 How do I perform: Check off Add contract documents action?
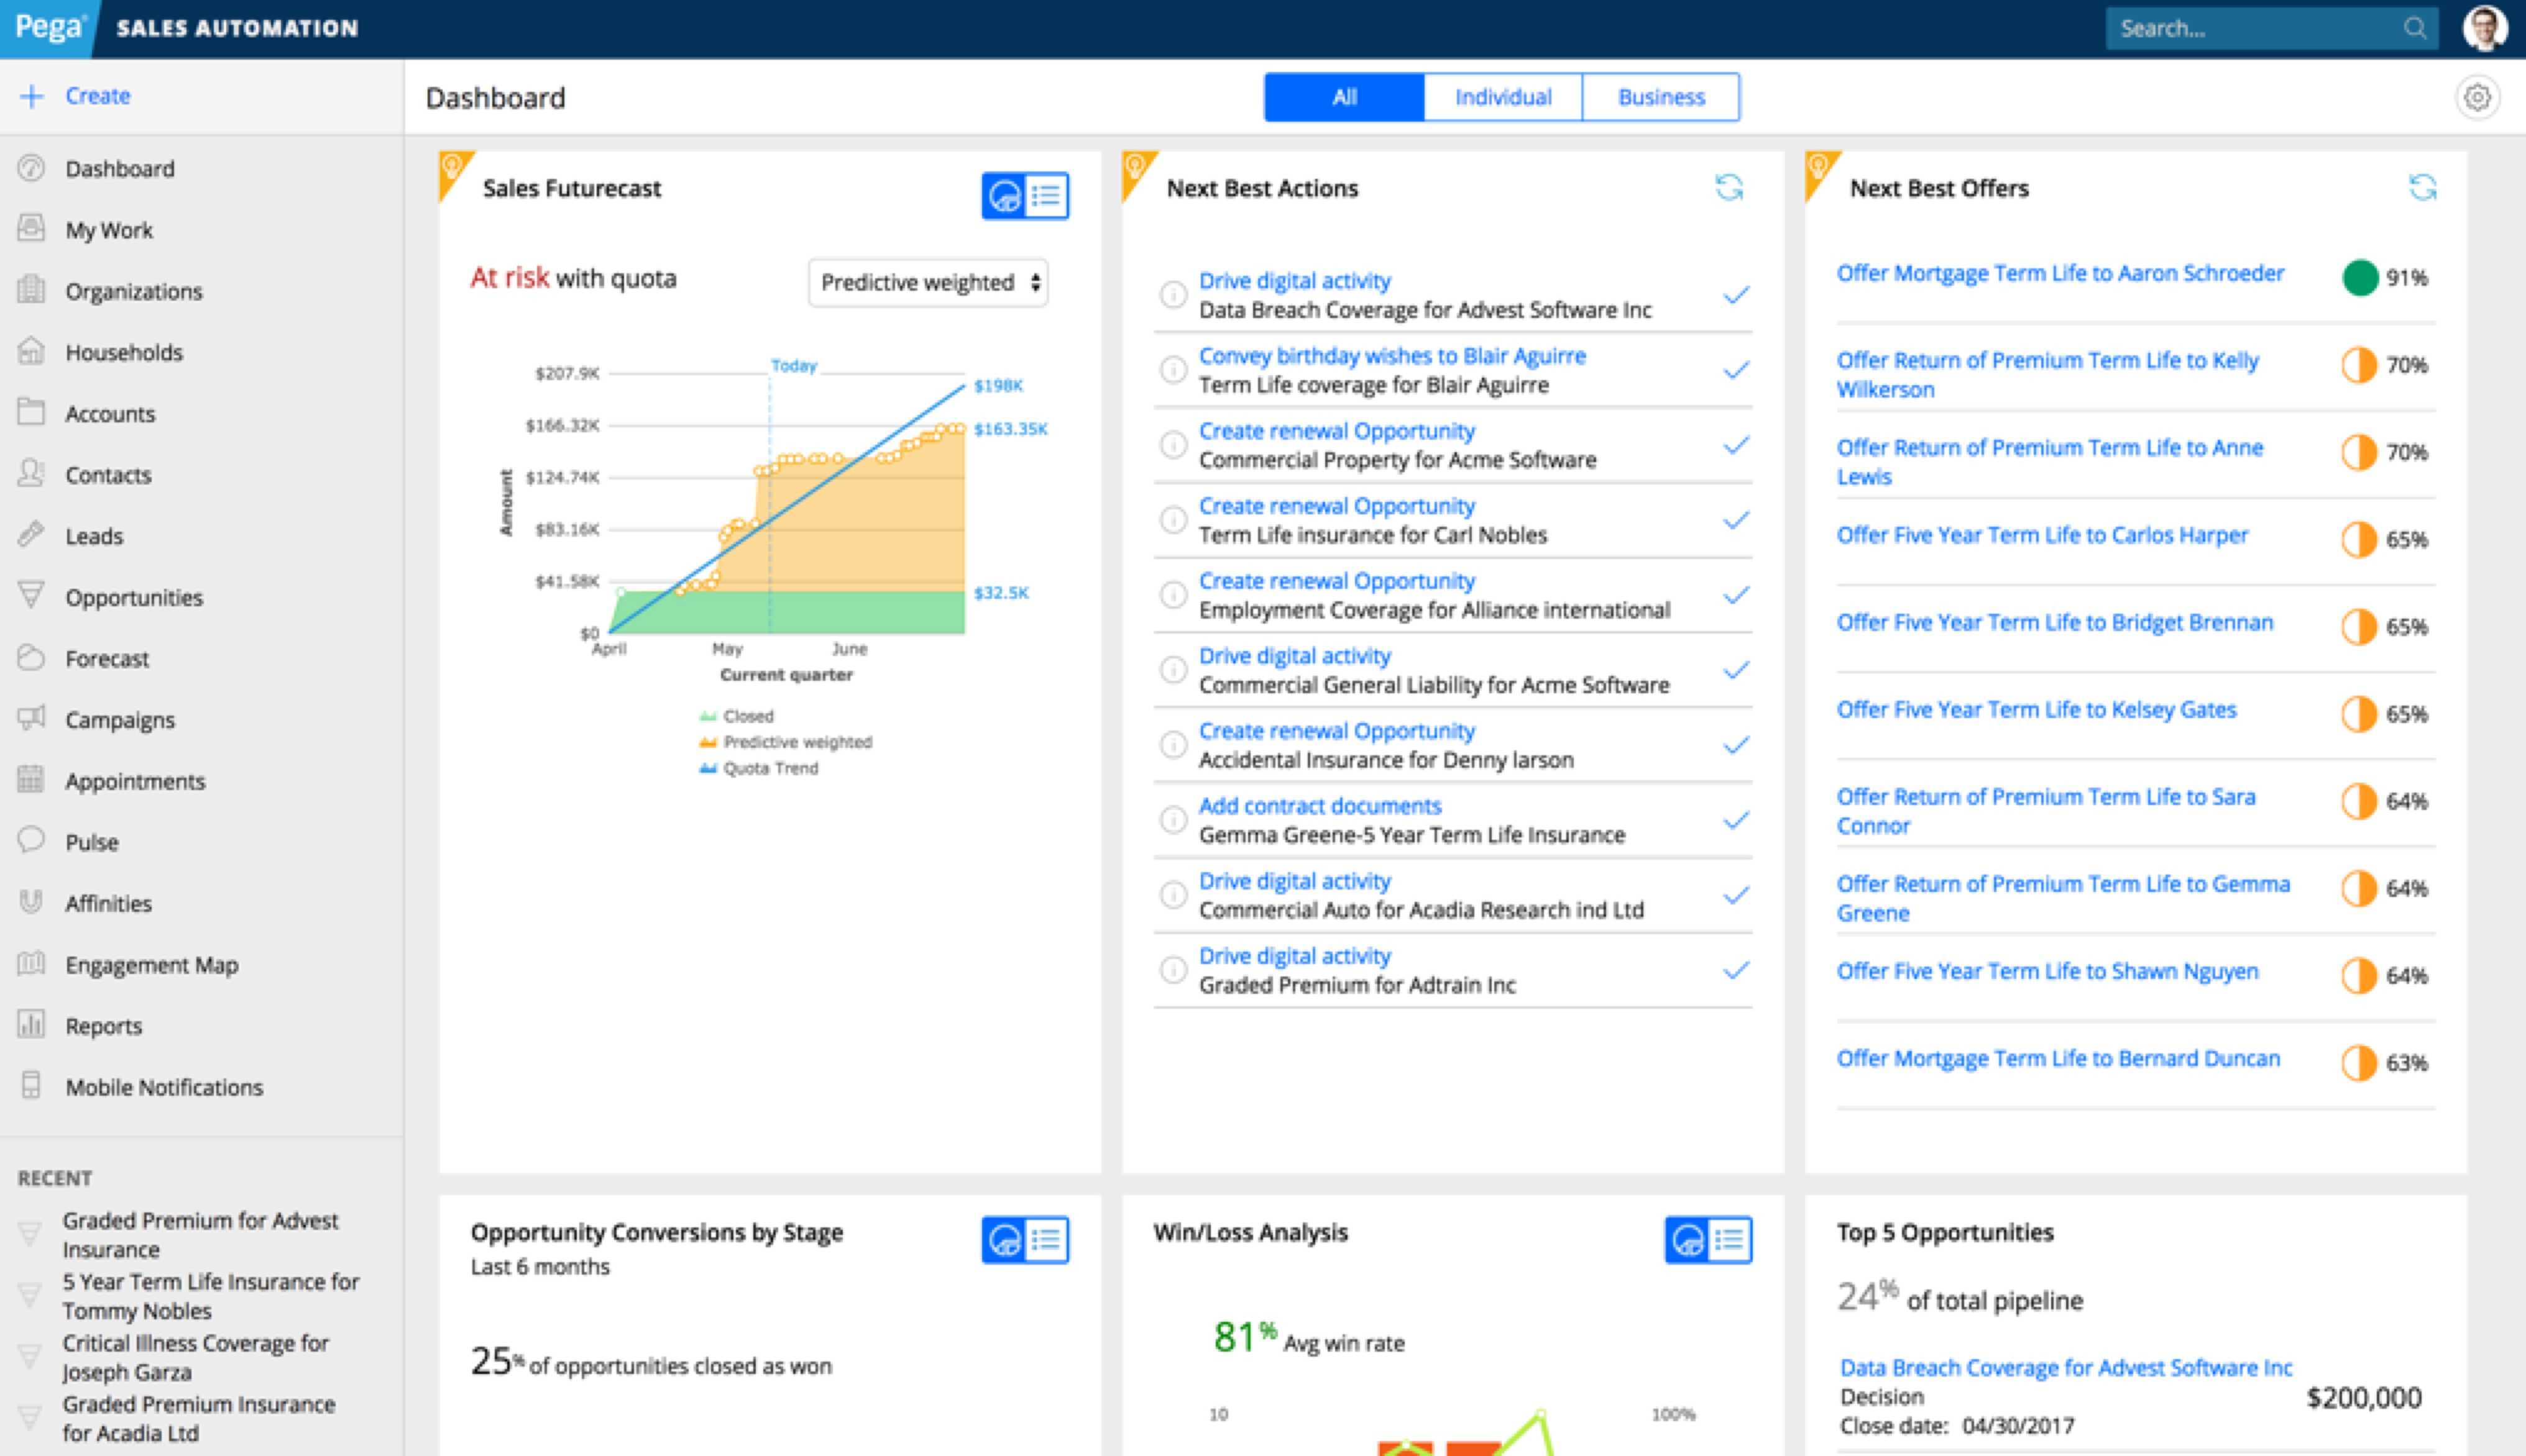[1735, 820]
